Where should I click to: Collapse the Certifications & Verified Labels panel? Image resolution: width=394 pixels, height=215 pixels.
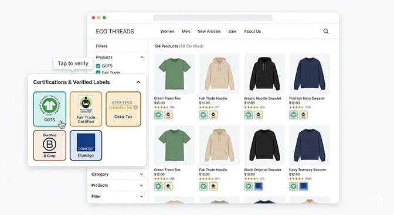(x=138, y=82)
